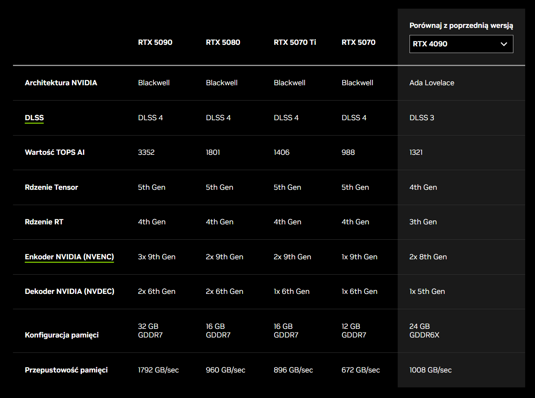The width and height of the screenshot is (535, 398).
Task: Click the RTX 5070 Ti column header
Action: pos(295,42)
